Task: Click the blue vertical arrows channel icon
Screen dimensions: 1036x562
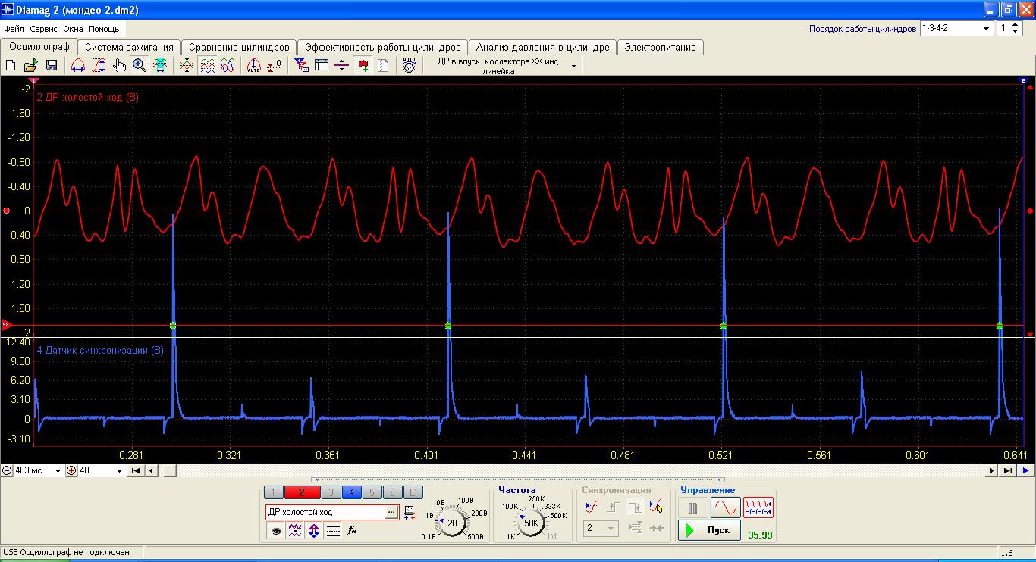Action: (314, 531)
